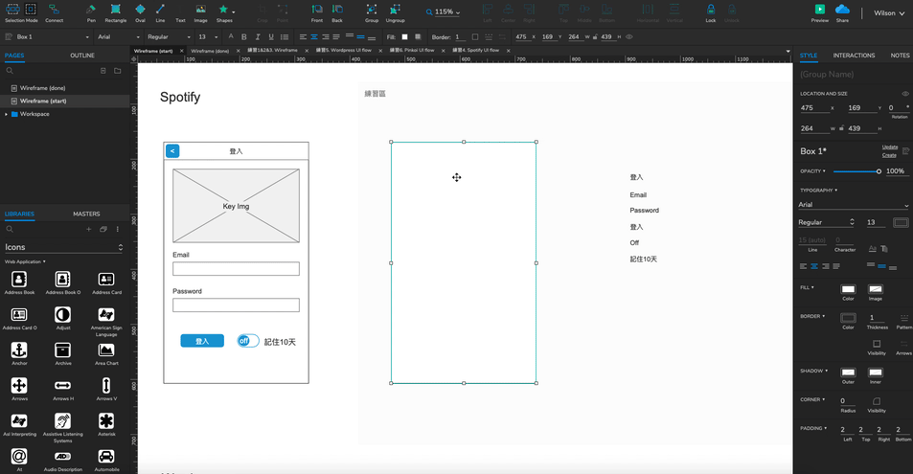Switch to Wordpress UI flow tab
The image size is (913, 474).
[344, 51]
